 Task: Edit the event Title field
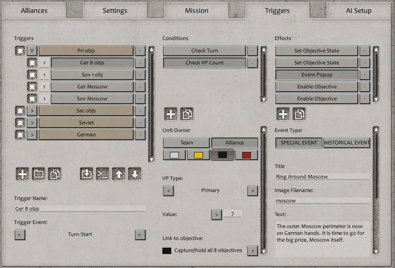[322, 176]
